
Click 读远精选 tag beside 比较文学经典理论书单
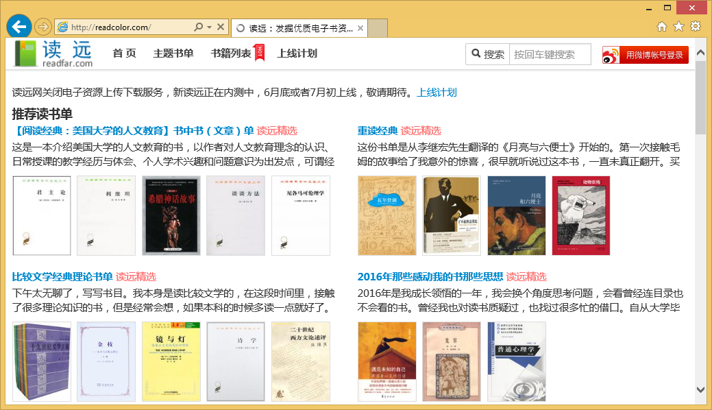point(136,277)
